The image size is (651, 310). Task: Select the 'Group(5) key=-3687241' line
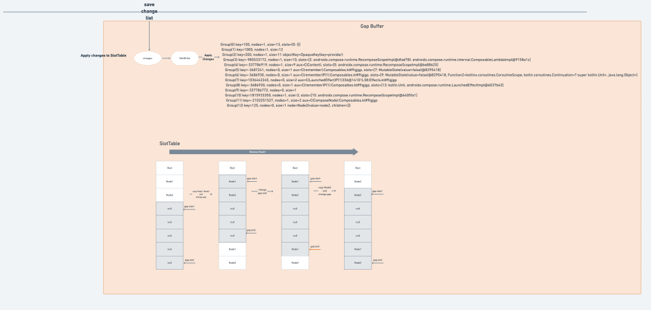(x=333, y=70)
